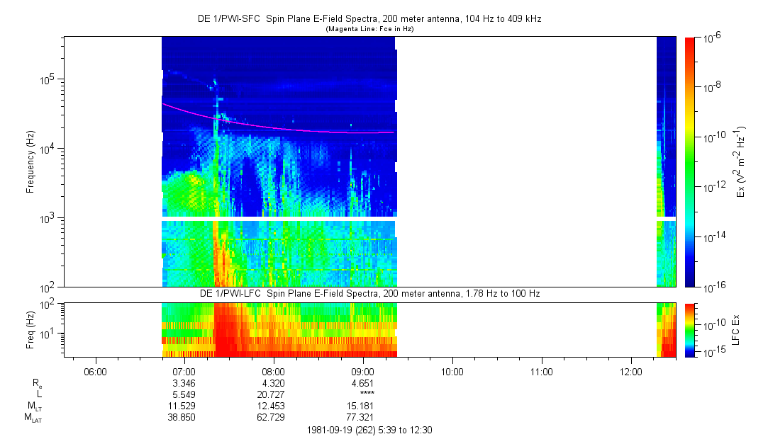Viewport: 768px width, 439px height.
Task: Click the MLT value 15.181
Action: [362, 406]
